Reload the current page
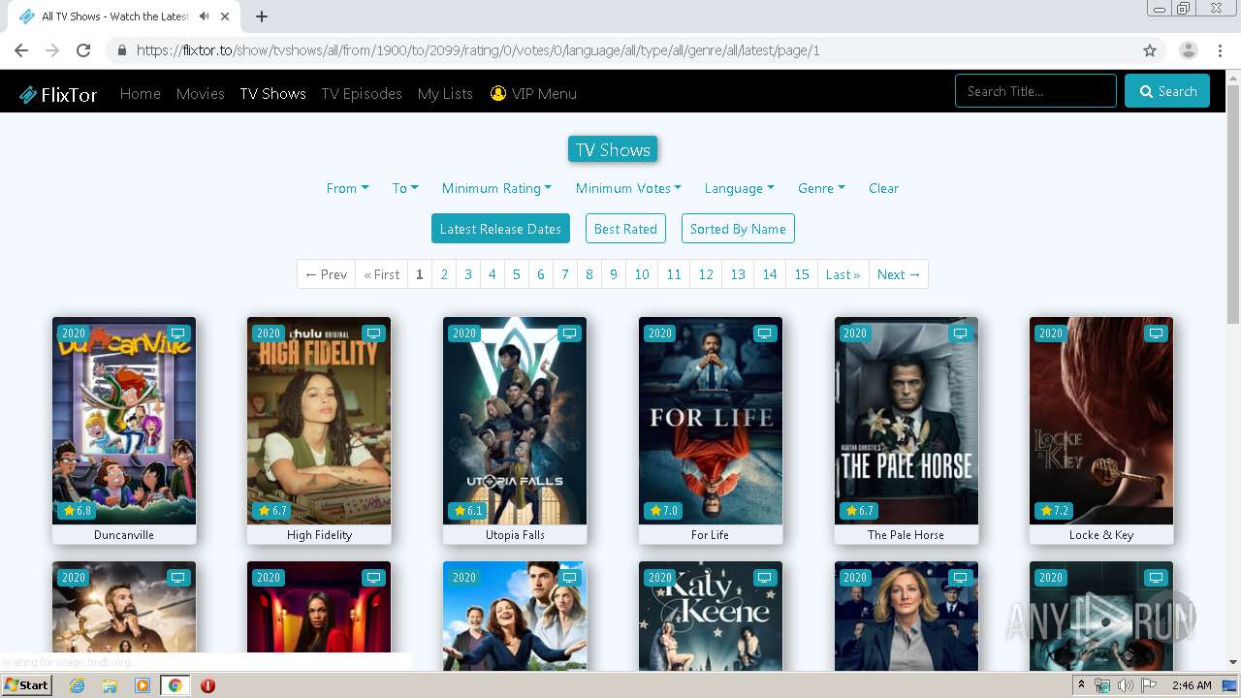Screen dimensions: 1241x698 [83, 50]
